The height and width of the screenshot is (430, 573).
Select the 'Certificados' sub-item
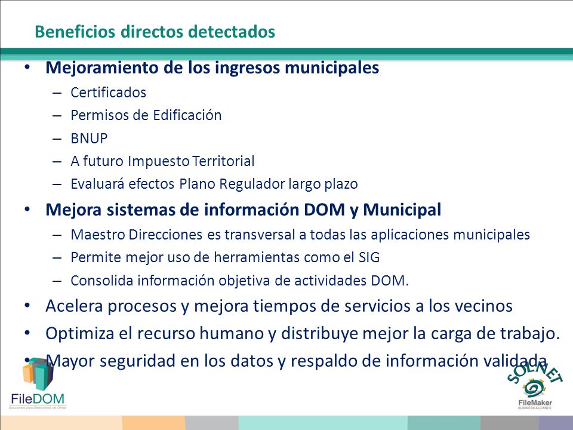pyautogui.click(x=108, y=93)
